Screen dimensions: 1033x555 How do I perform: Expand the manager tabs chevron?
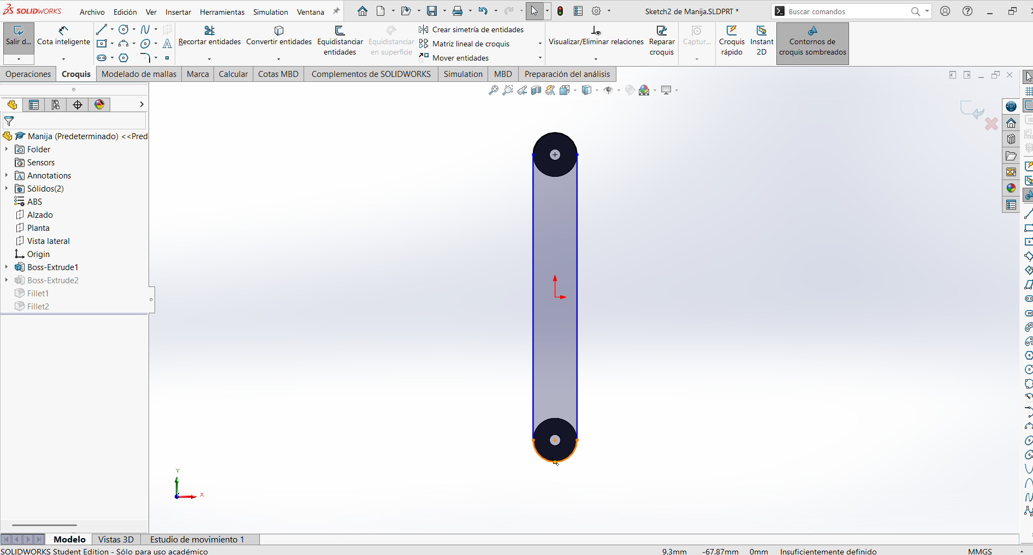click(x=141, y=104)
